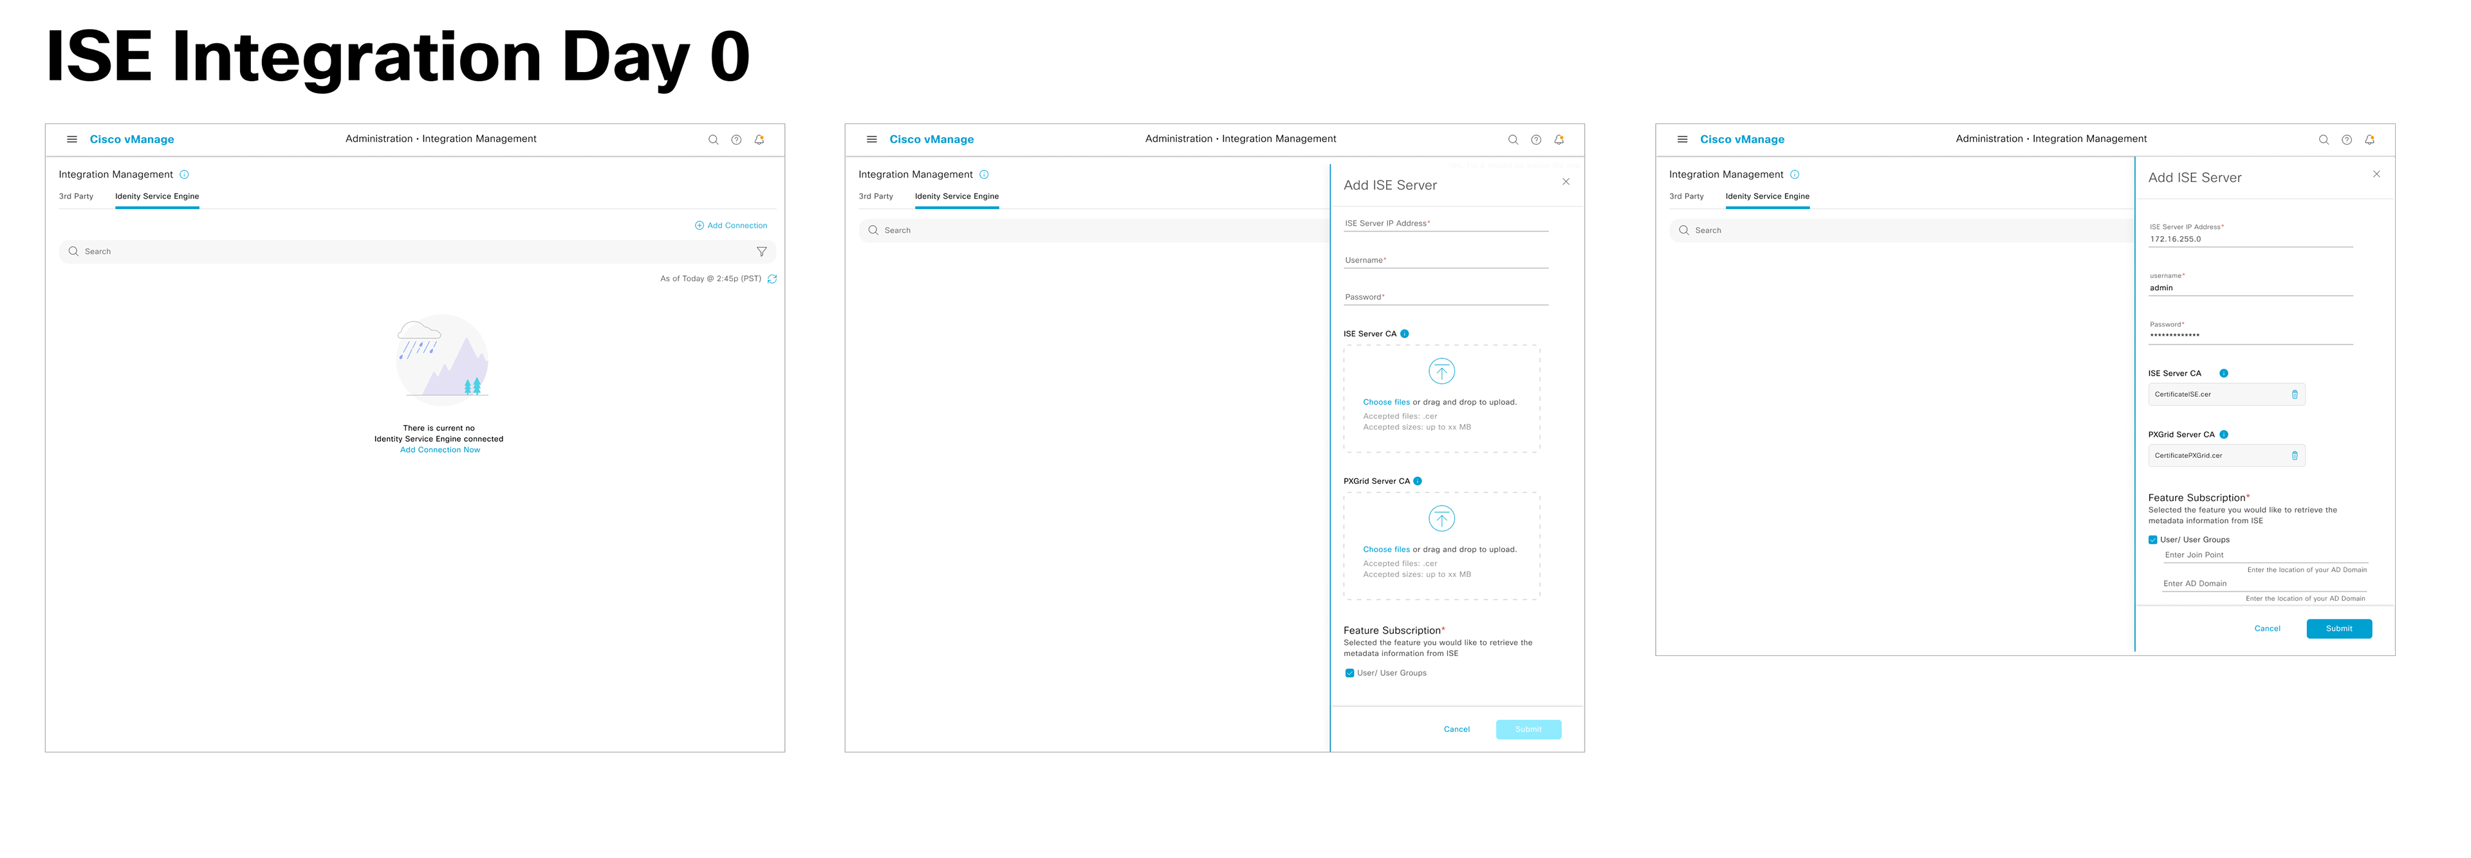
Task: Click ISE Server CA info icon in blank form
Action: pyautogui.click(x=1404, y=334)
